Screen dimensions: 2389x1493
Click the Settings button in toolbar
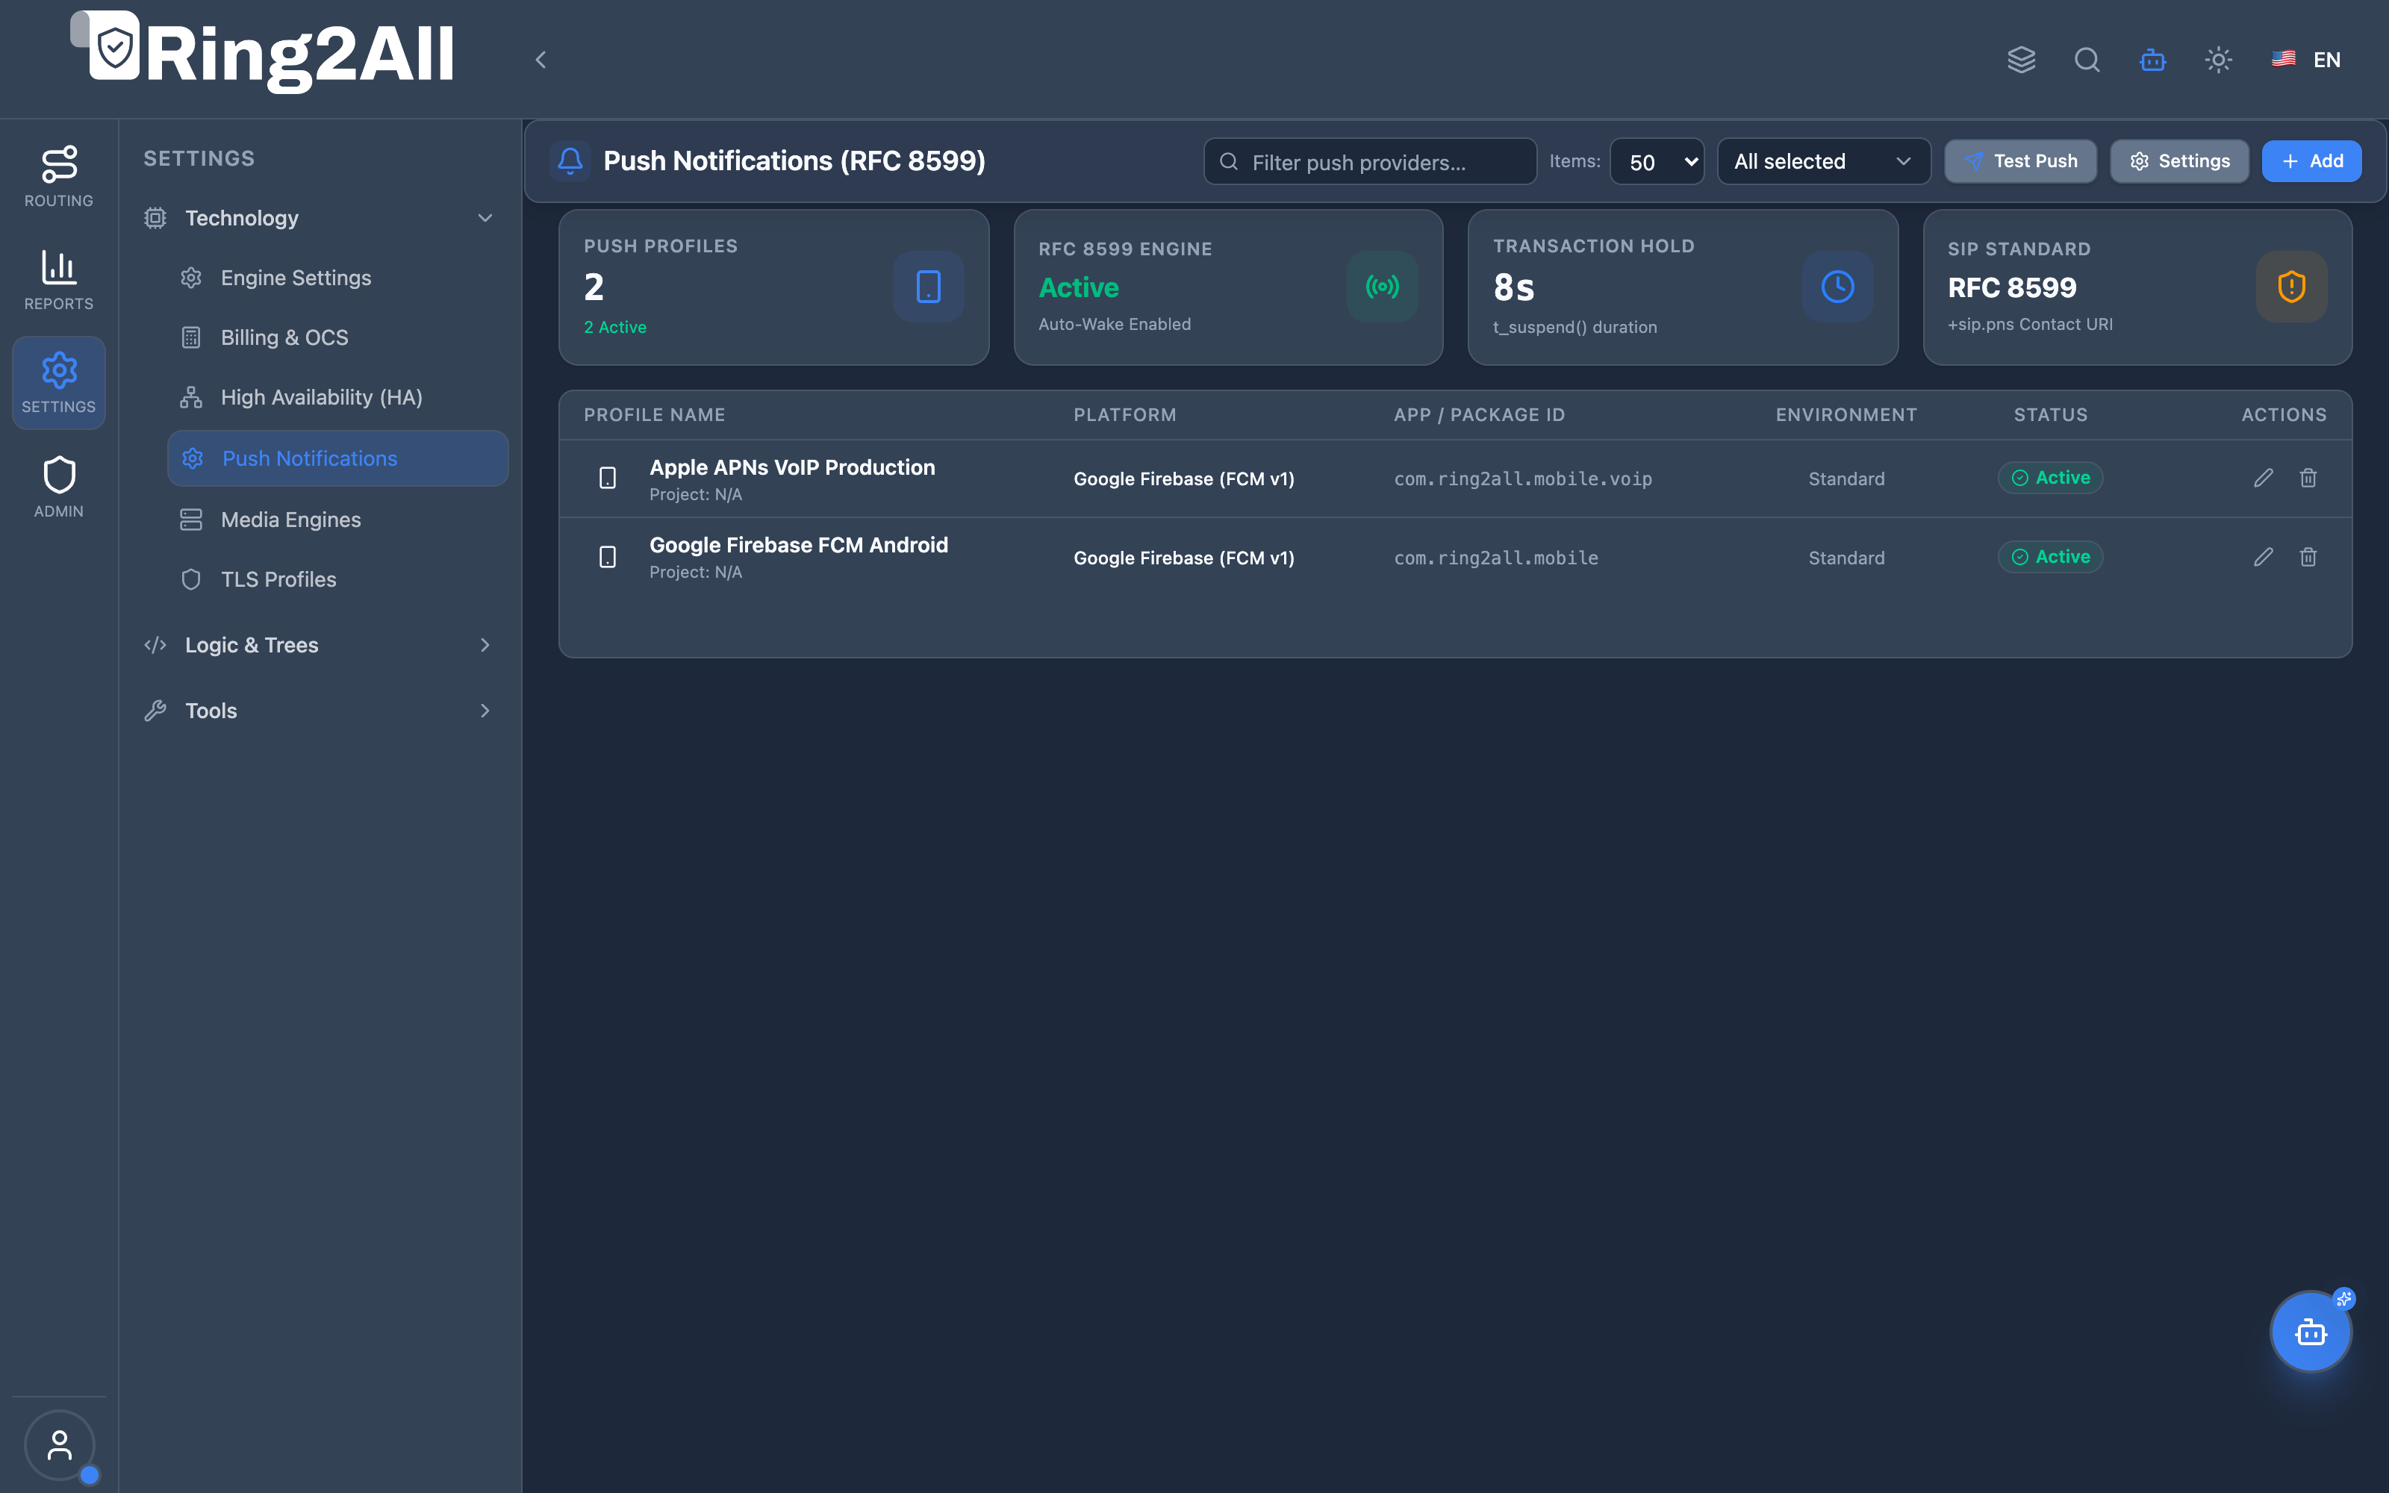[x=2178, y=161]
